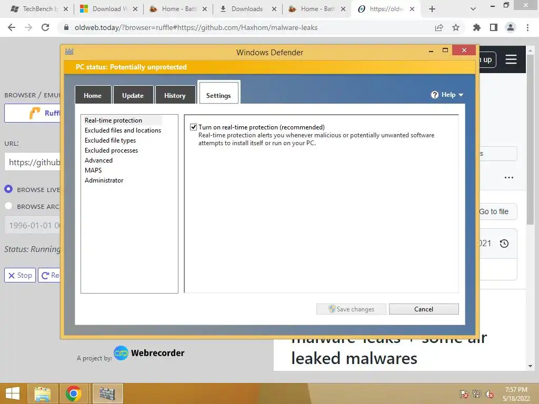Open Chrome extensions puzzle icon
The height and width of the screenshot is (404, 539).
click(x=477, y=27)
